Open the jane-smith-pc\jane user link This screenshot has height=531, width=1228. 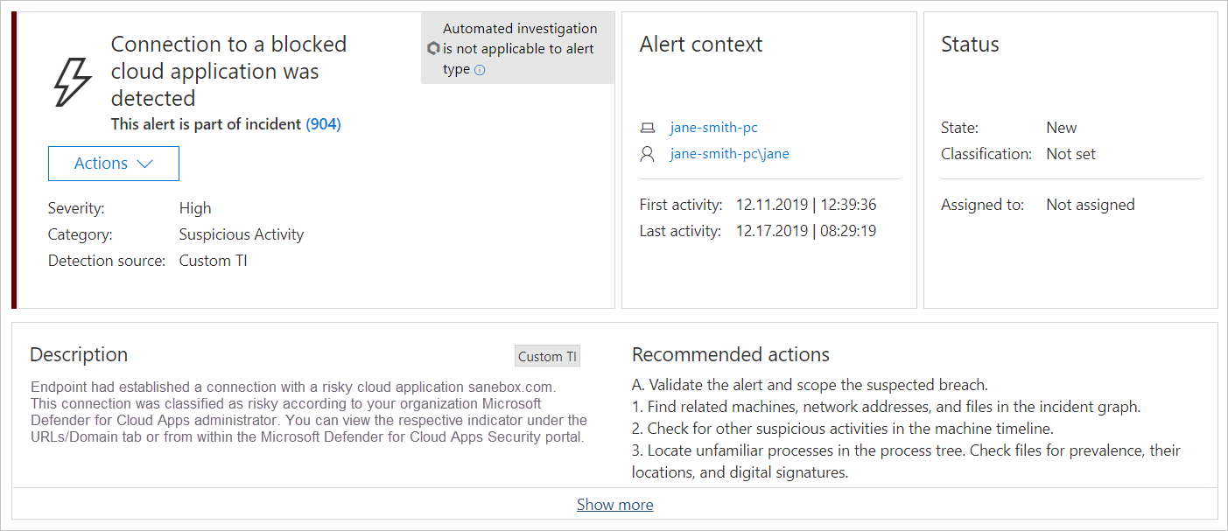(729, 153)
